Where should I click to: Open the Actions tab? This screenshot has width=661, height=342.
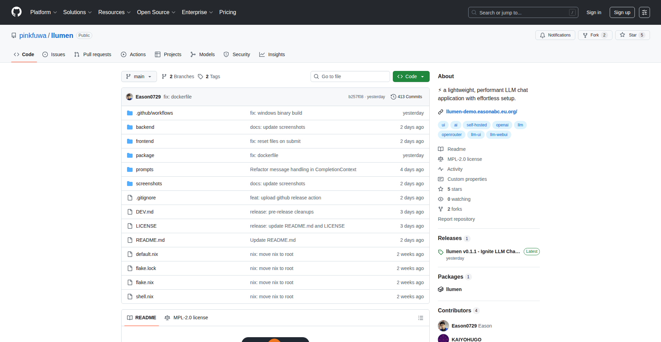coord(133,54)
